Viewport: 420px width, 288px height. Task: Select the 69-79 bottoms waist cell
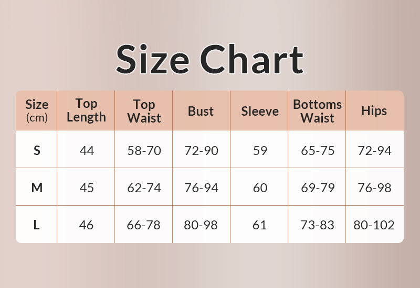(317, 187)
